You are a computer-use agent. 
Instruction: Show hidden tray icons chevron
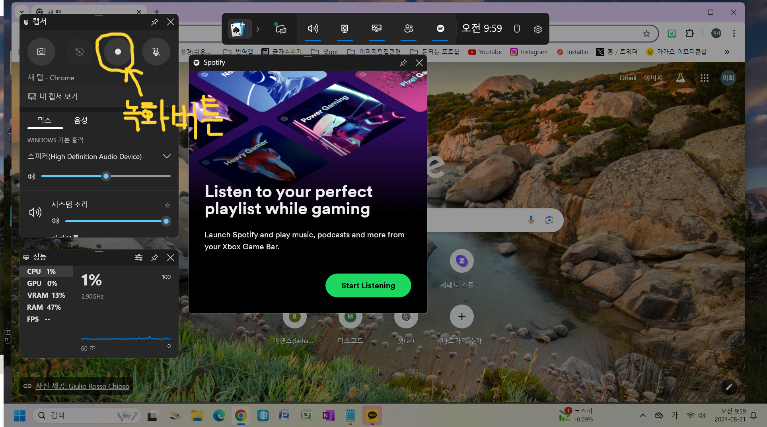[x=643, y=415]
